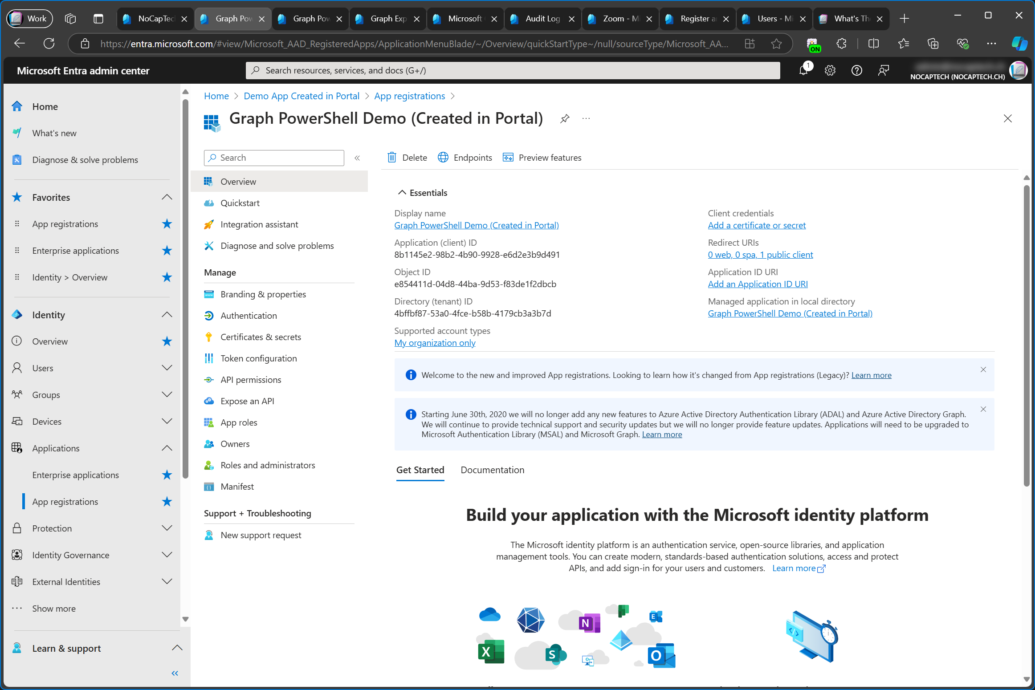Select the Branding & properties icon
This screenshot has height=690, width=1035.
tap(209, 293)
